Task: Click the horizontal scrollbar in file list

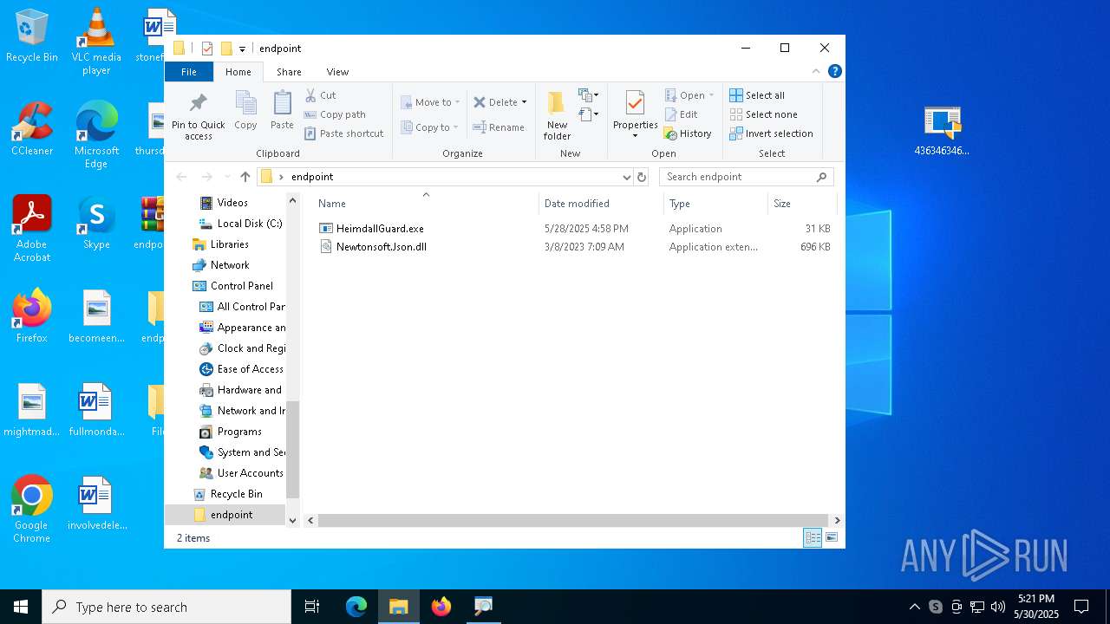Action: 571,521
